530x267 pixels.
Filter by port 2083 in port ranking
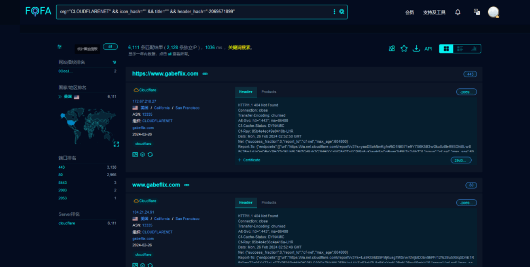tap(63, 190)
